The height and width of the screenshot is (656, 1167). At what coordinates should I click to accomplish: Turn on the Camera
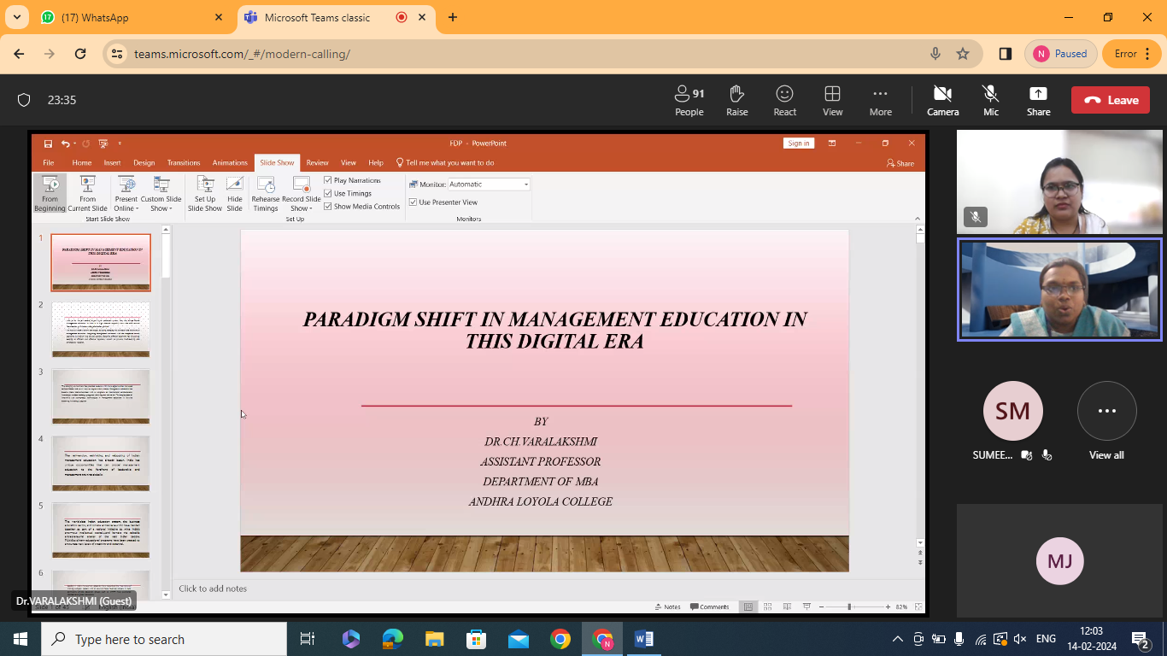click(x=942, y=100)
